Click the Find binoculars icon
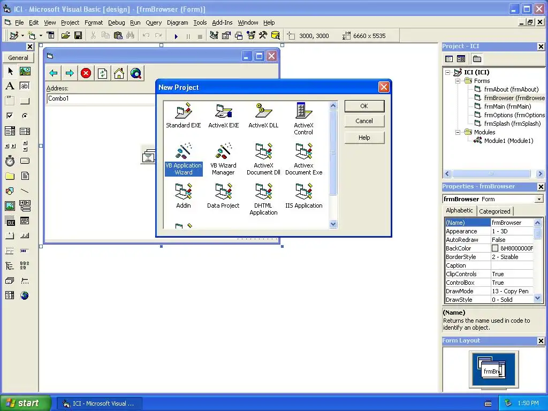Image resolution: width=548 pixels, height=411 pixels. pyautogui.click(x=131, y=35)
